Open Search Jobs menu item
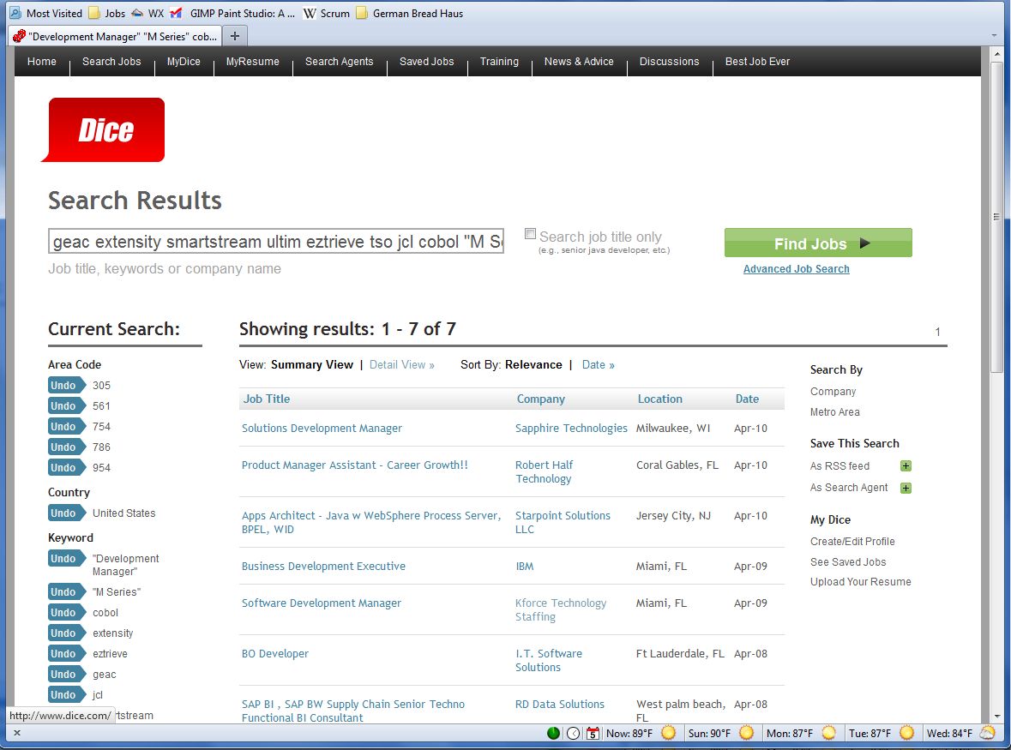1011x750 pixels. (x=111, y=61)
